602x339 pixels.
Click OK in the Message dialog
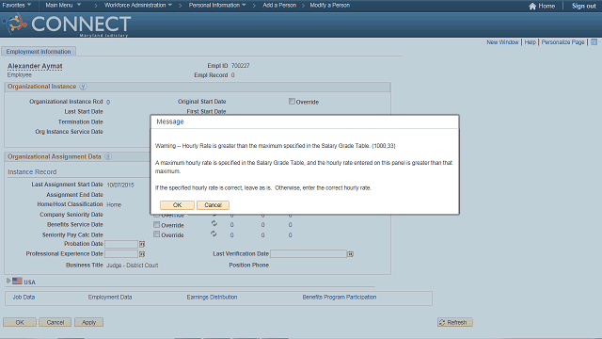pyautogui.click(x=177, y=205)
